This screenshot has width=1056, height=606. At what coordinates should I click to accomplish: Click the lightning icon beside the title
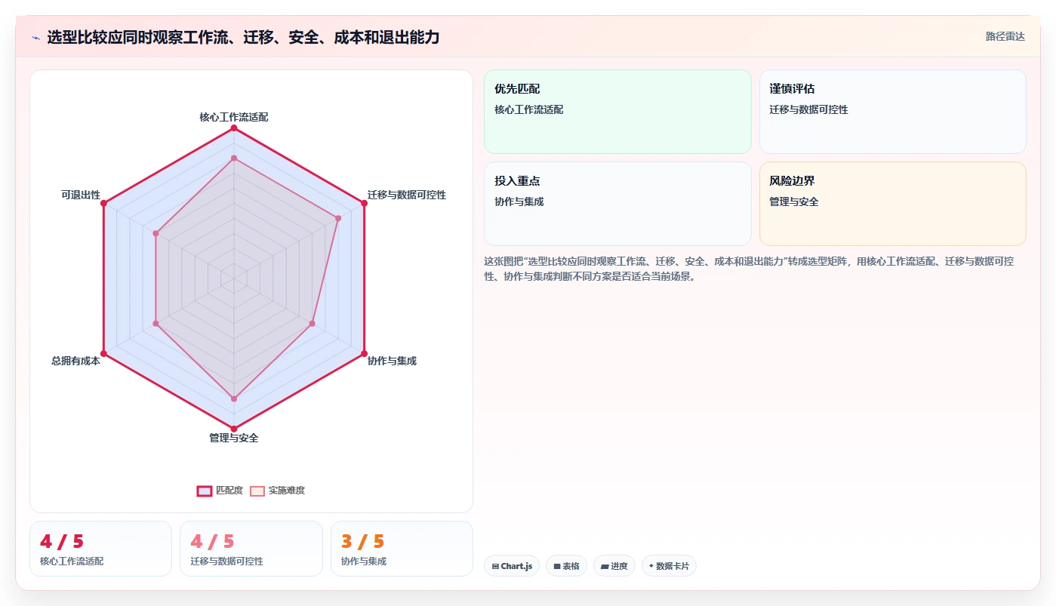pos(35,37)
